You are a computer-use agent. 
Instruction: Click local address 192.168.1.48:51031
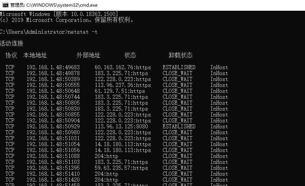point(53,138)
